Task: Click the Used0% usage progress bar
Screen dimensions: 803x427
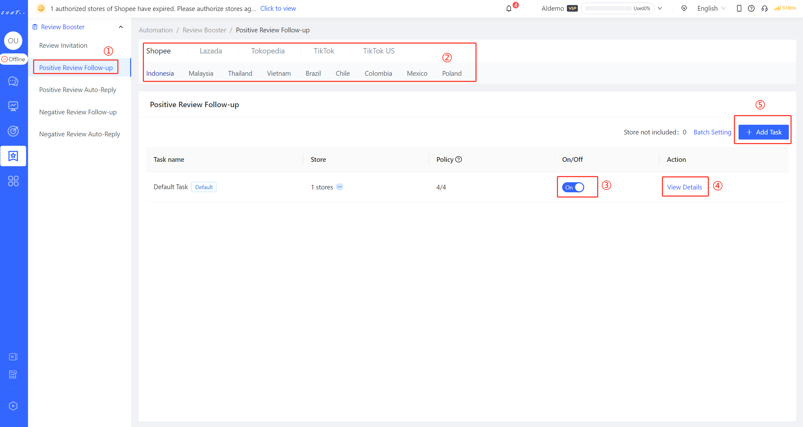Action: [617, 8]
